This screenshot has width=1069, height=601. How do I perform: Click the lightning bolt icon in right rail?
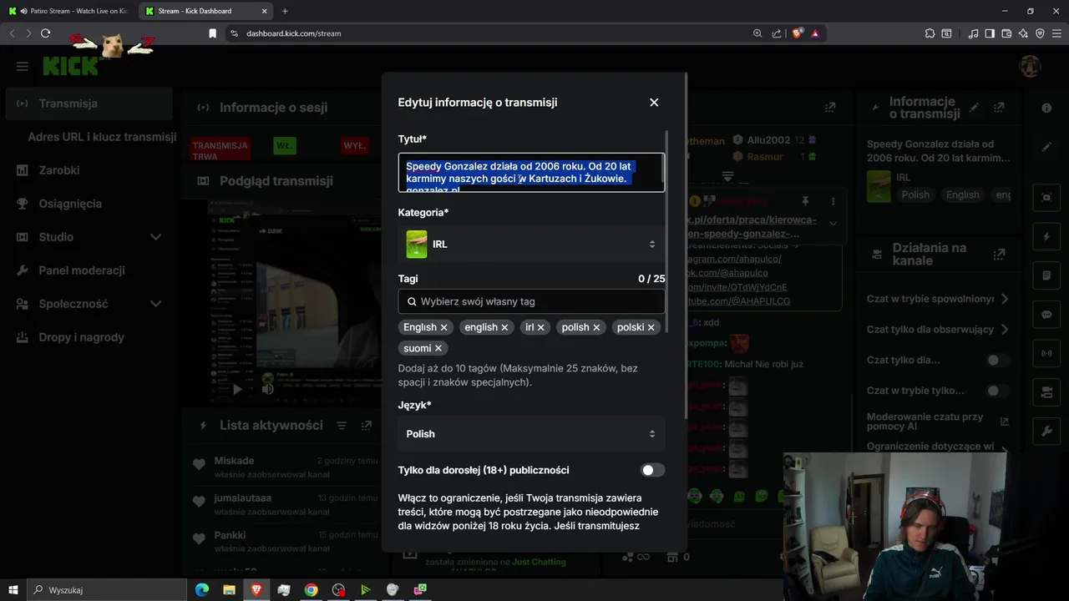tap(1046, 237)
